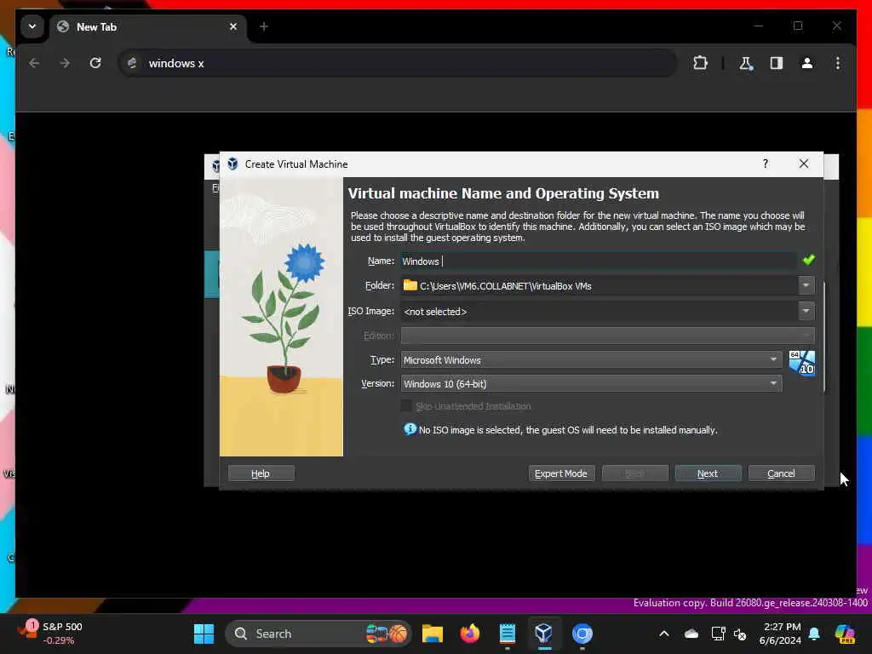Click the browser address bar with windows x
The image size is (872, 654).
[398, 63]
